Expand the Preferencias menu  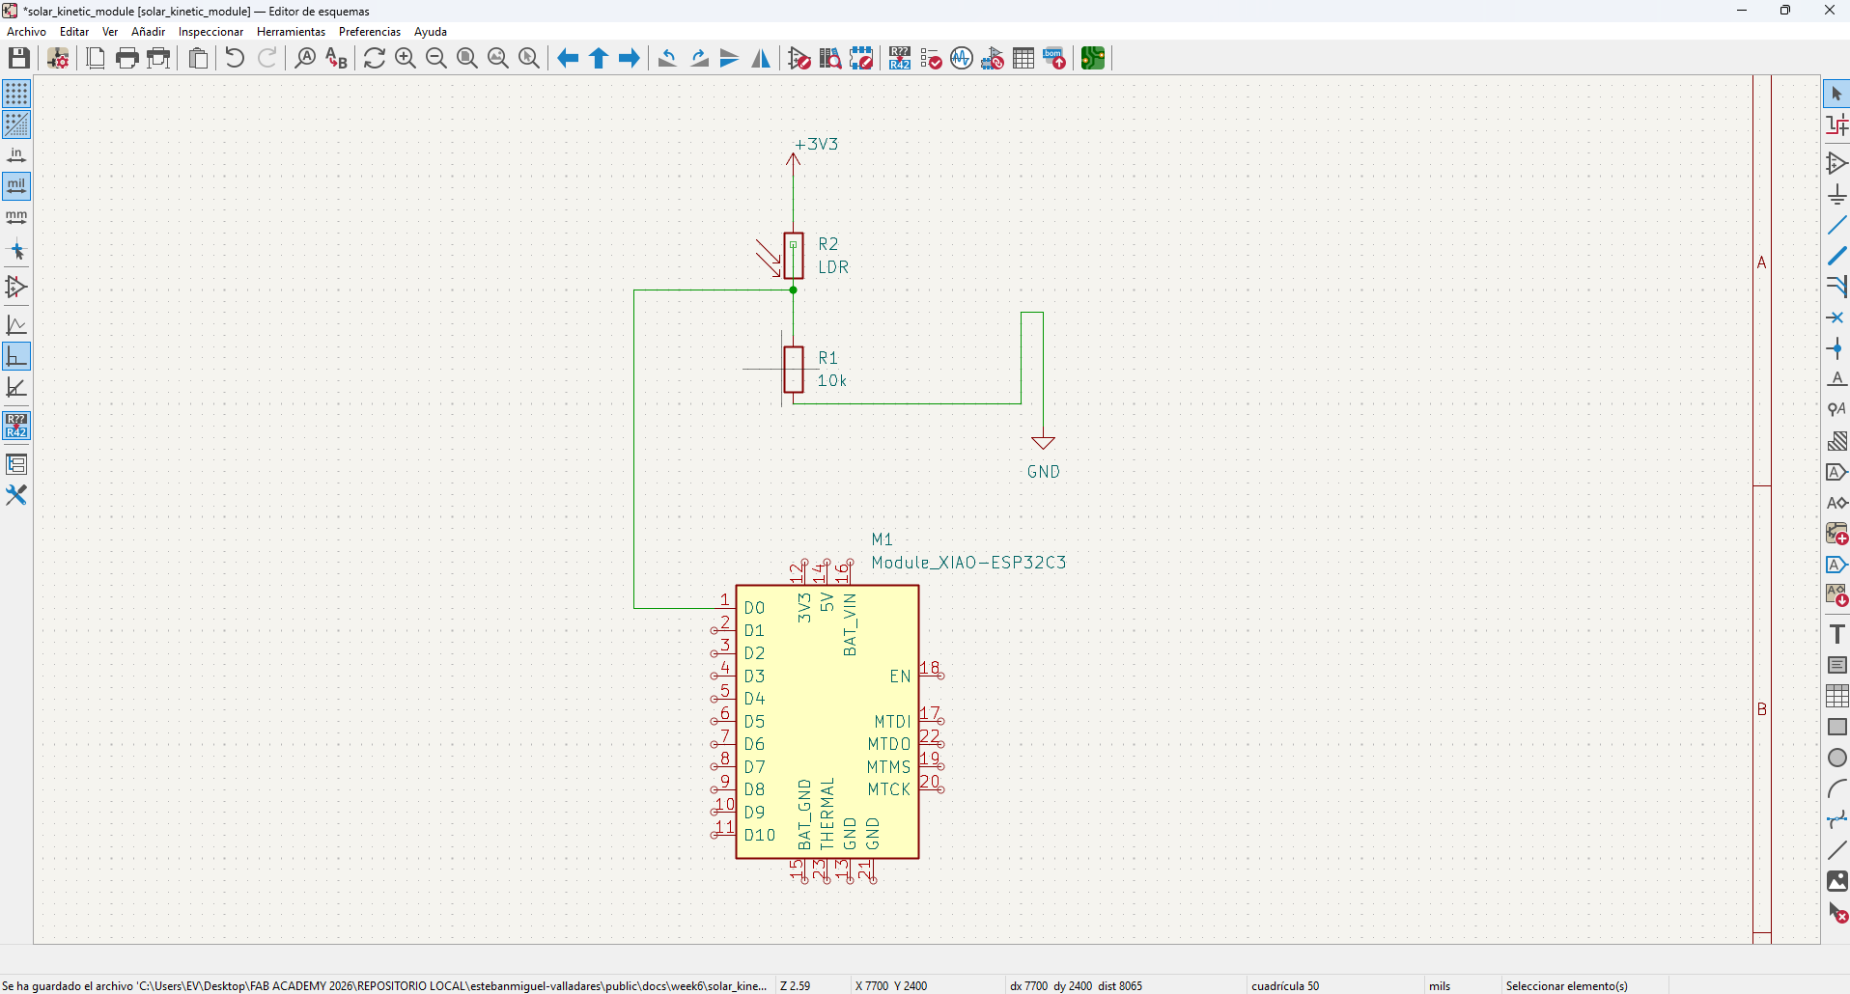[x=369, y=32]
